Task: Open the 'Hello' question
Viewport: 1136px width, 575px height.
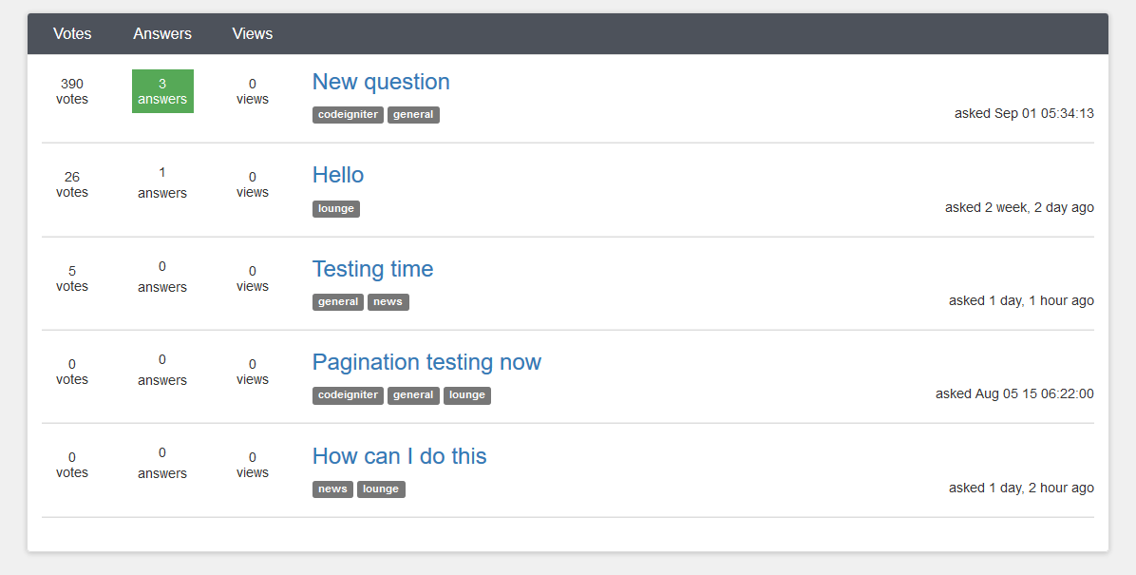Action: (x=337, y=175)
